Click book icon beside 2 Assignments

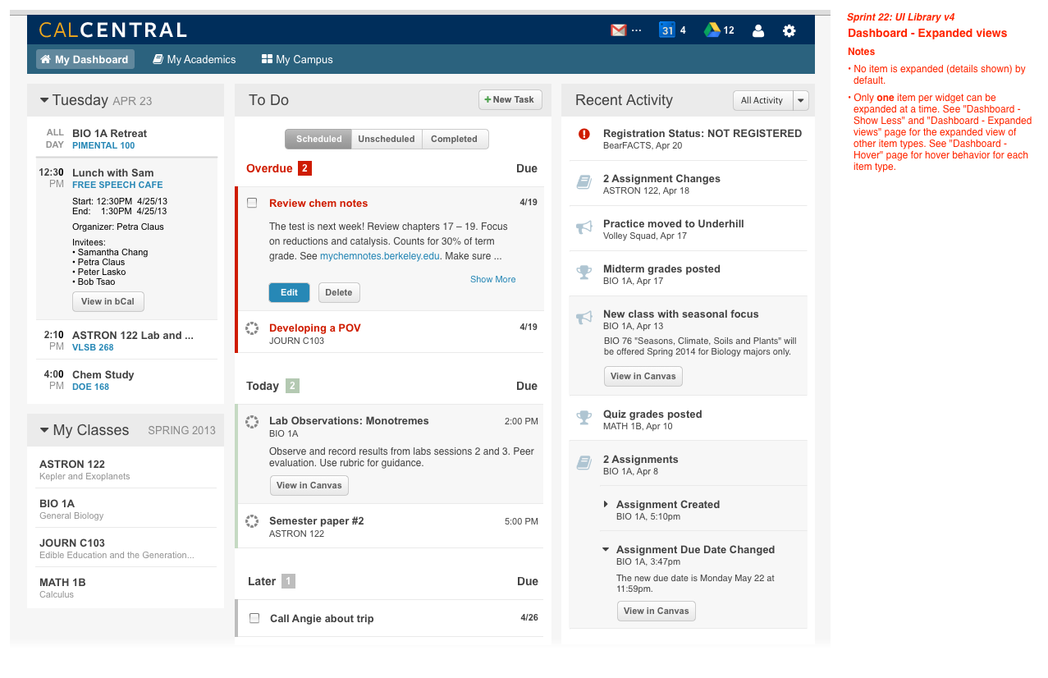[x=584, y=464]
